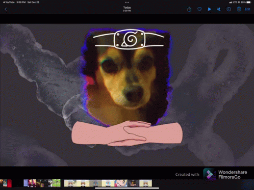This screenshot has width=254, height=190.
Task: Tap the Today date title
Action: point(127,8)
